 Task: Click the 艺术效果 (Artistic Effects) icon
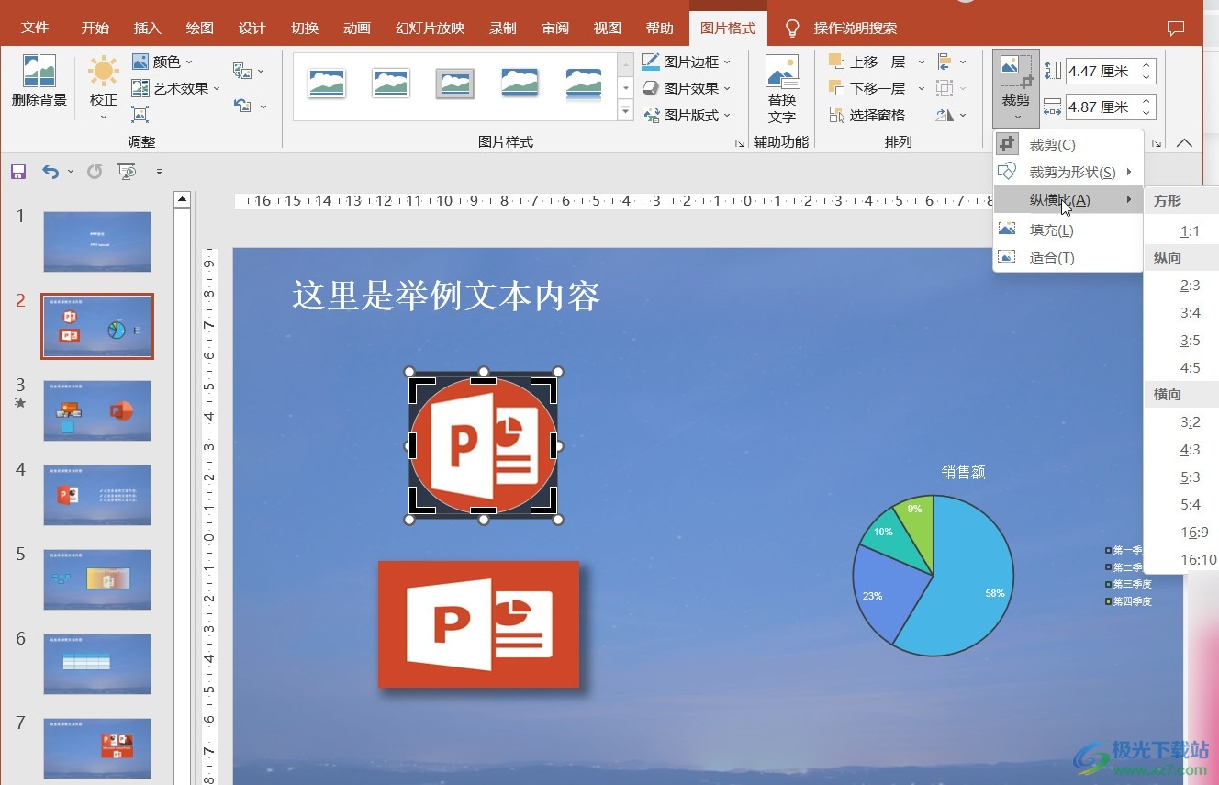140,88
